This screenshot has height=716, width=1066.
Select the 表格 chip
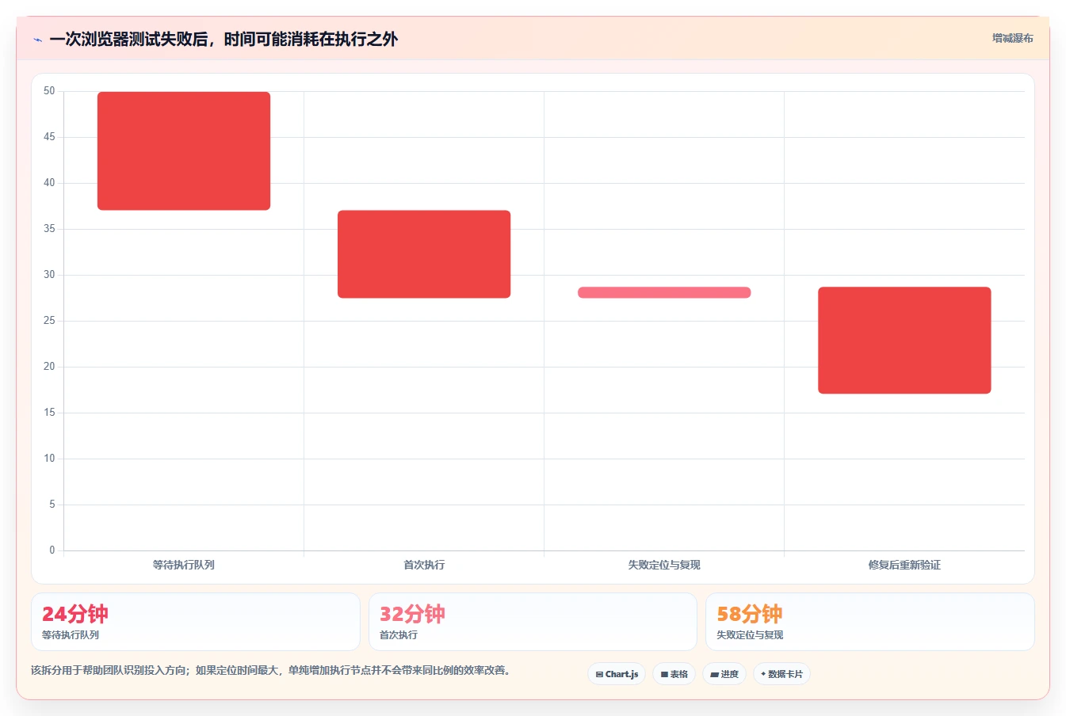pyautogui.click(x=674, y=674)
